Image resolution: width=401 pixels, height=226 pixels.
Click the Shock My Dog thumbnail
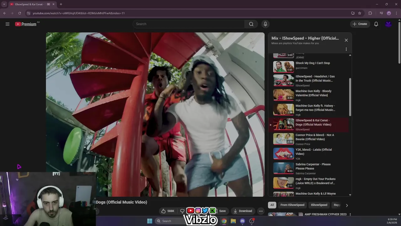[x=284, y=67]
